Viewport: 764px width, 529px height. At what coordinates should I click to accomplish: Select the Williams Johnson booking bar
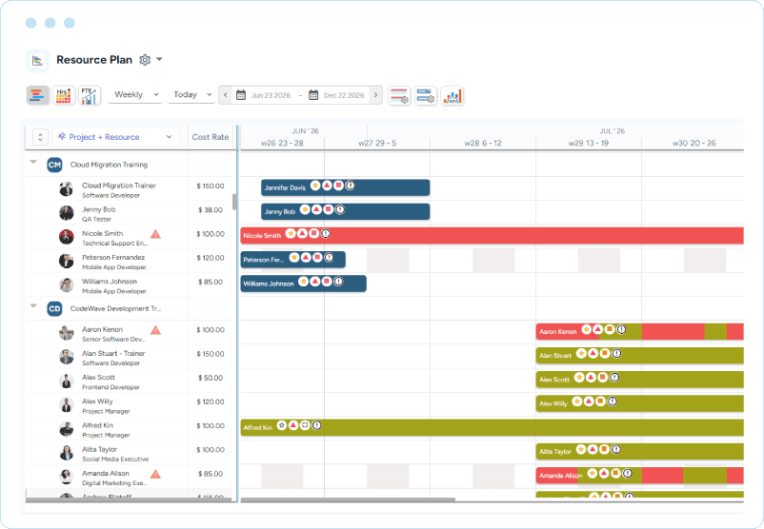pos(304,284)
